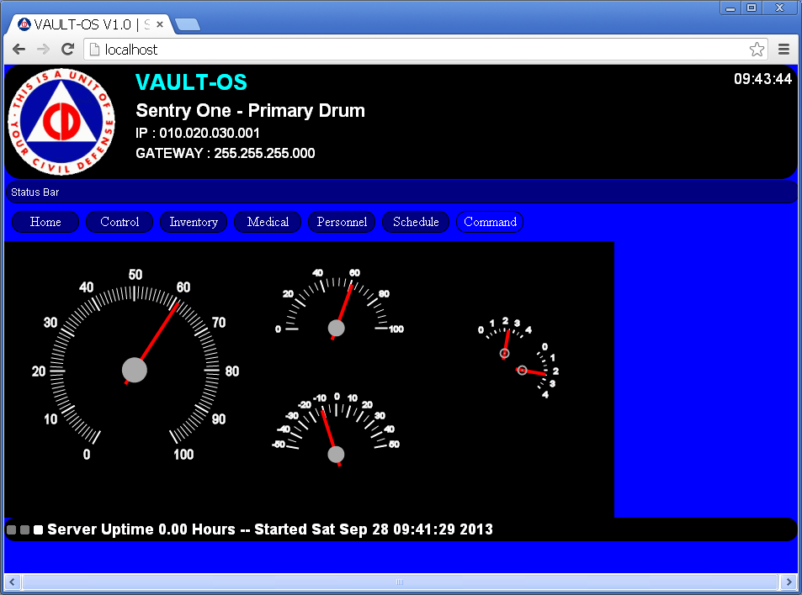
Task: Open a new browser tab
Action: pos(187,24)
